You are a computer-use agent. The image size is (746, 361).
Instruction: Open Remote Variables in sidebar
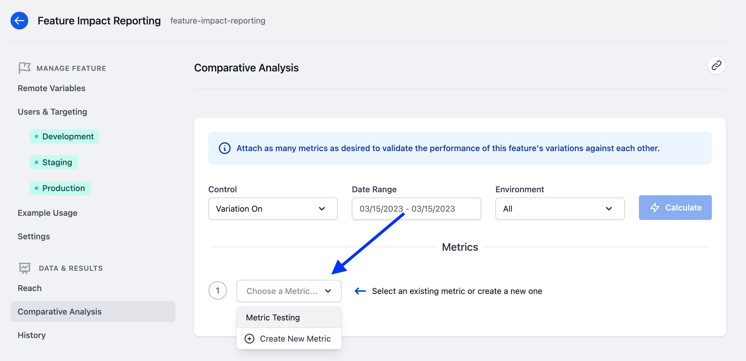51,88
